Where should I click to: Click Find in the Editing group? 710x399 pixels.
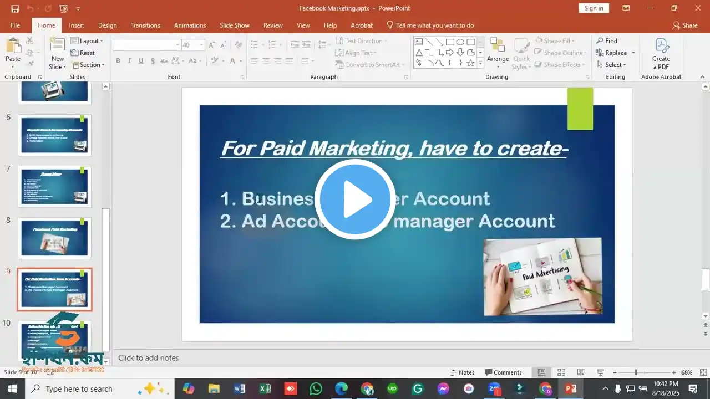click(x=606, y=41)
